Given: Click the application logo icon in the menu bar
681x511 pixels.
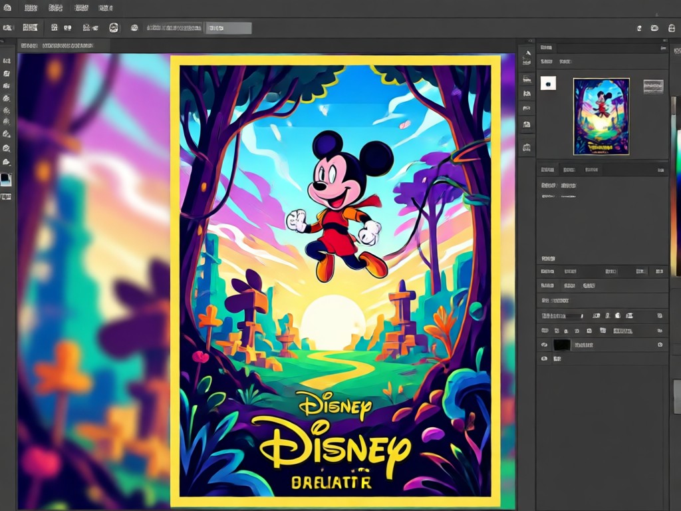Looking at the screenshot, I should tap(7, 8).
